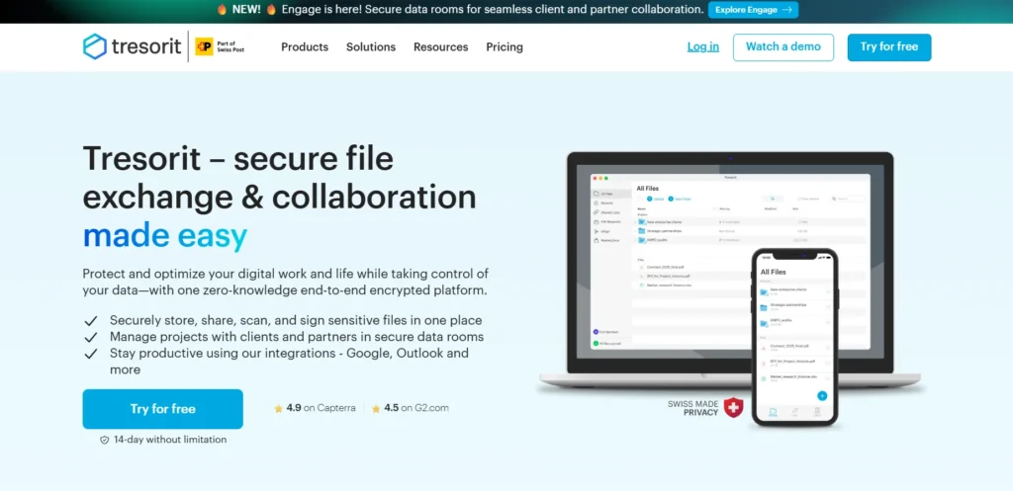The width and height of the screenshot is (1013, 491).
Task: Click the large Try for free button under the feature list
Action: (163, 409)
